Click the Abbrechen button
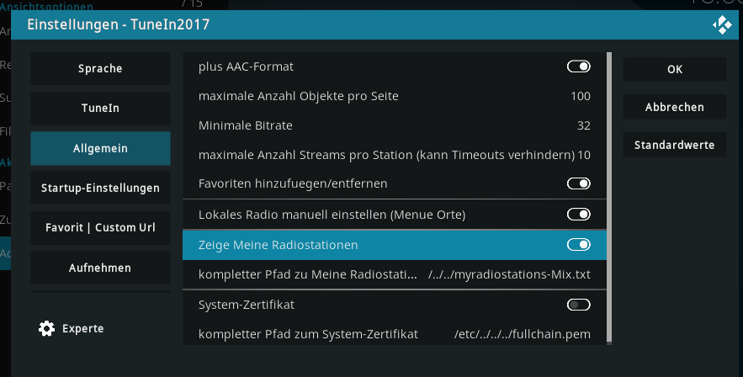 tap(674, 107)
